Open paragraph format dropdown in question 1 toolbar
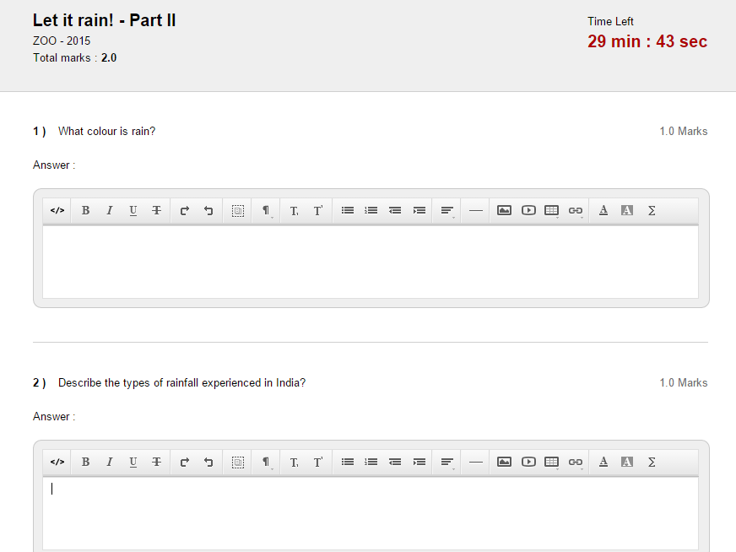This screenshot has height=552, width=736. tap(266, 211)
